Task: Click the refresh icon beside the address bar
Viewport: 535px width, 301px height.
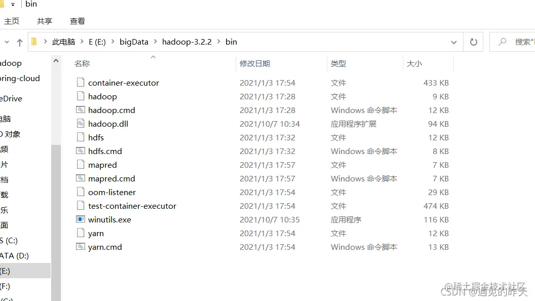Action: (473, 42)
